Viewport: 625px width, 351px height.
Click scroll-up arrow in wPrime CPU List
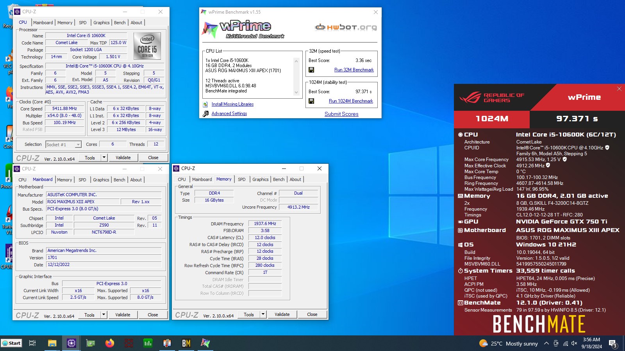pyautogui.click(x=296, y=61)
